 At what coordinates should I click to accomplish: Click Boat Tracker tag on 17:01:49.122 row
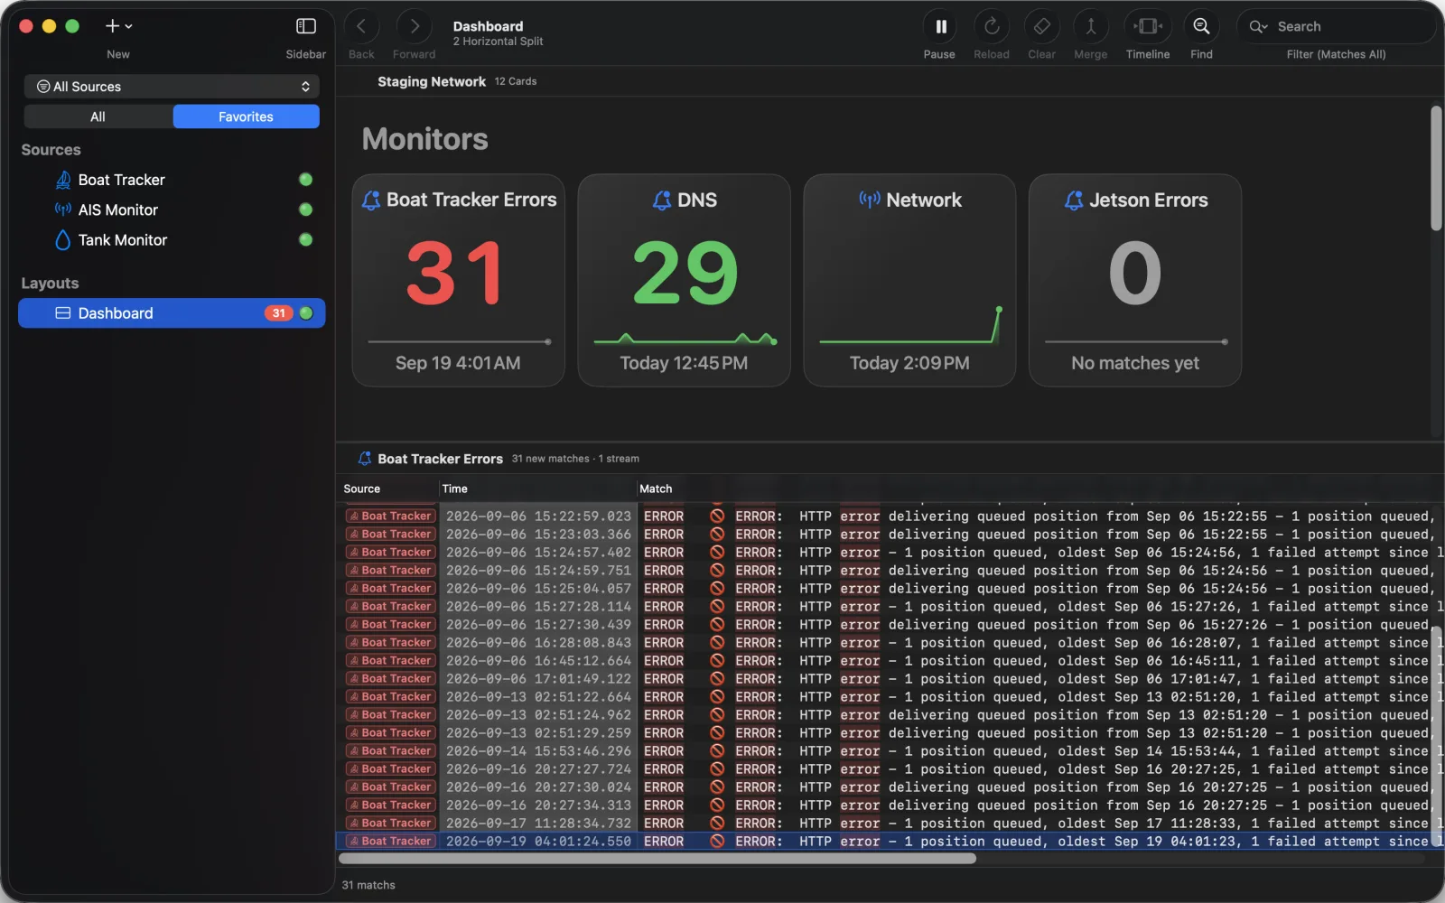click(x=390, y=678)
